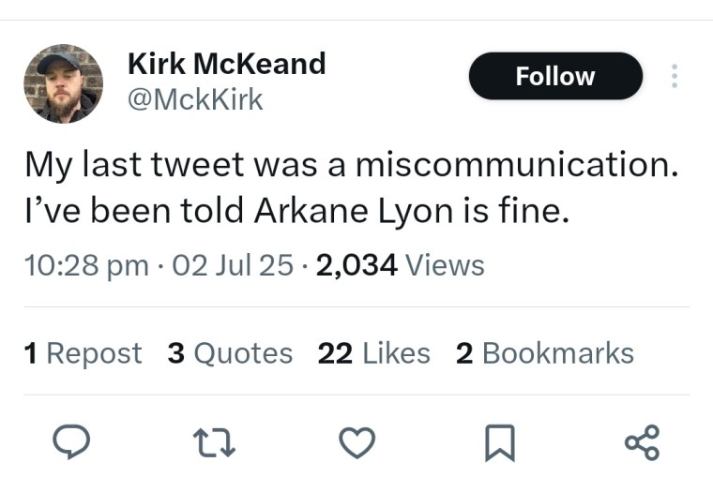This screenshot has height=477, width=713.
Task: Open the 2 Bookmarks count
Action: (545, 353)
